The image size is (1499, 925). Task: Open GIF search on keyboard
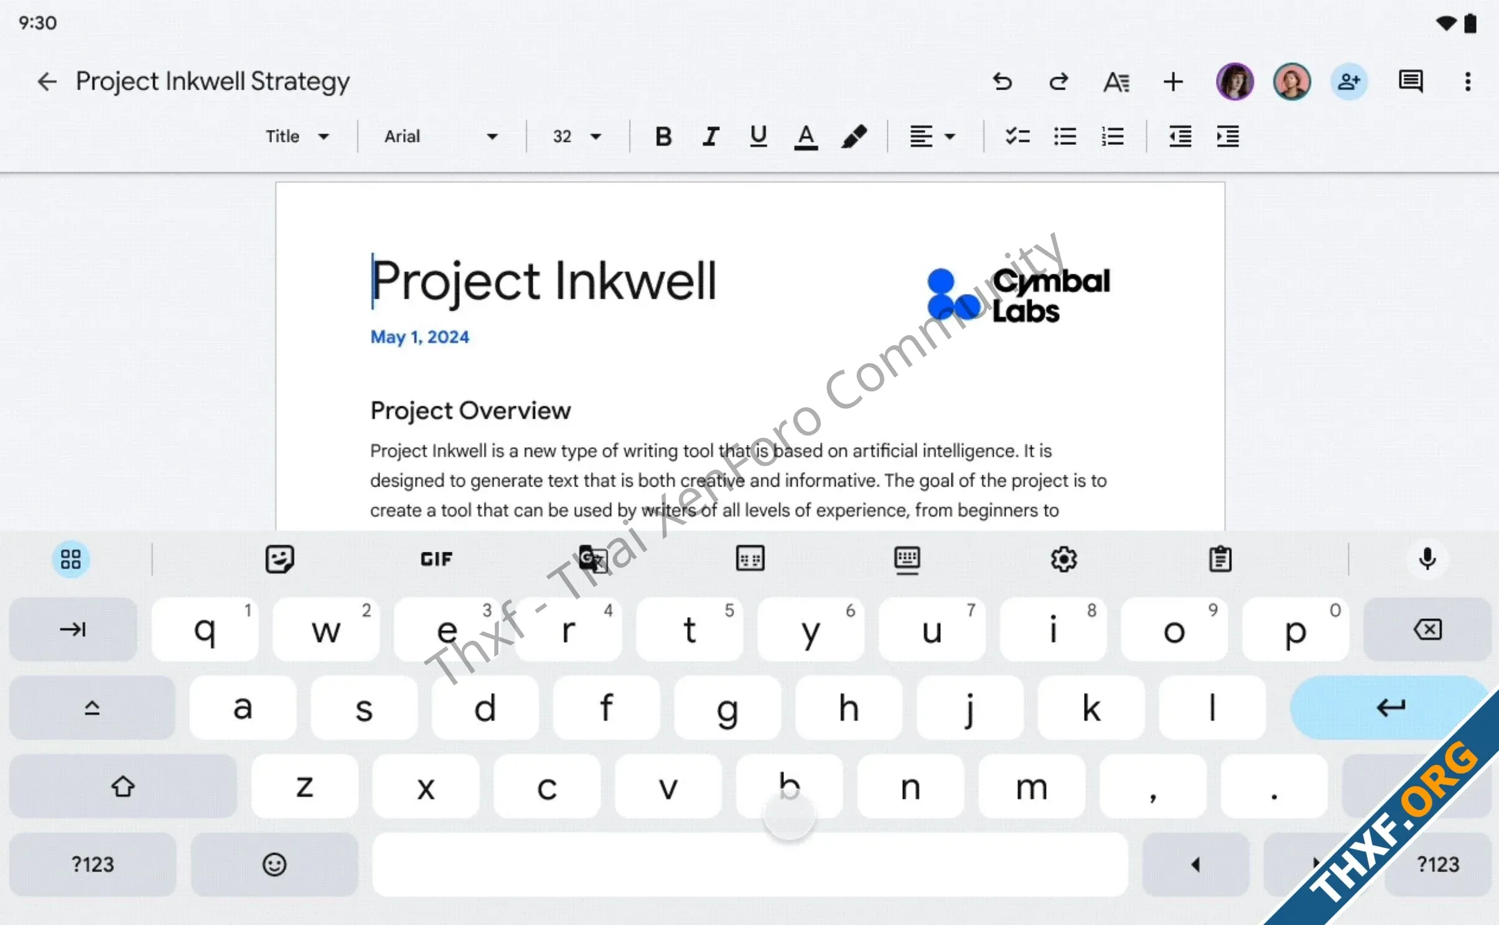click(436, 559)
